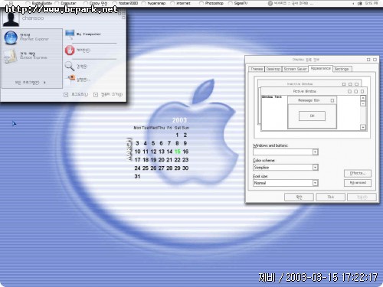
Task: Click the OK button in Message Box preview
Action: pyautogui.click(x=312, y=116)
